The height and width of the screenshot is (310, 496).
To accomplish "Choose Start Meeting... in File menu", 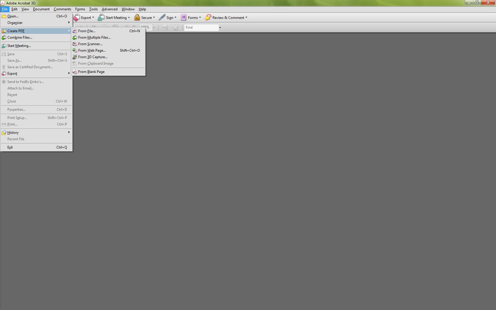I will point(36,46).
